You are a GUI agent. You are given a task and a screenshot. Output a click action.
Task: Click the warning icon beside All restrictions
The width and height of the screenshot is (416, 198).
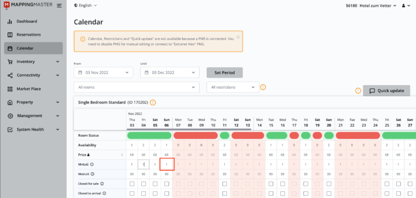coord(263,87)
